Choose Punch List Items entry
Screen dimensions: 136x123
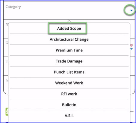click(69, 72)
